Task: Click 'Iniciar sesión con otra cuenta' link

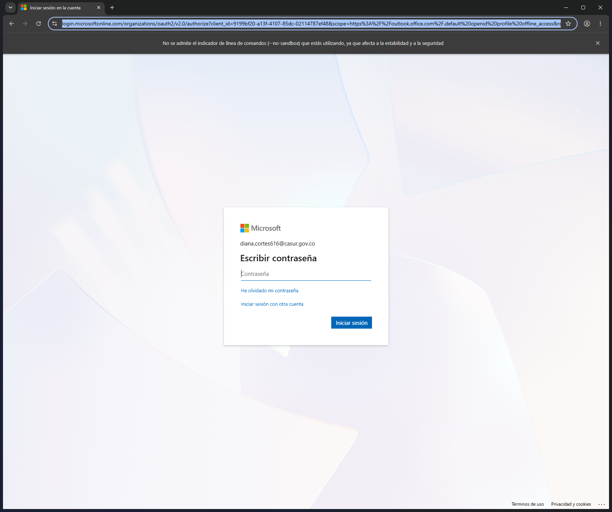Action: [272, 304]
